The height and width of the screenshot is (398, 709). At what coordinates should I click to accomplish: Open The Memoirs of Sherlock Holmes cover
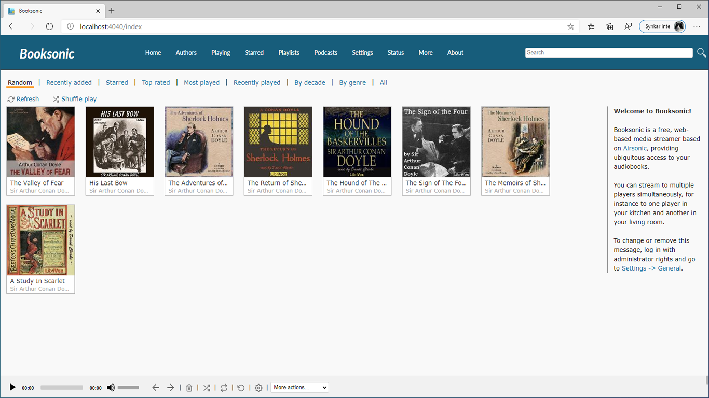pos(515,142)
